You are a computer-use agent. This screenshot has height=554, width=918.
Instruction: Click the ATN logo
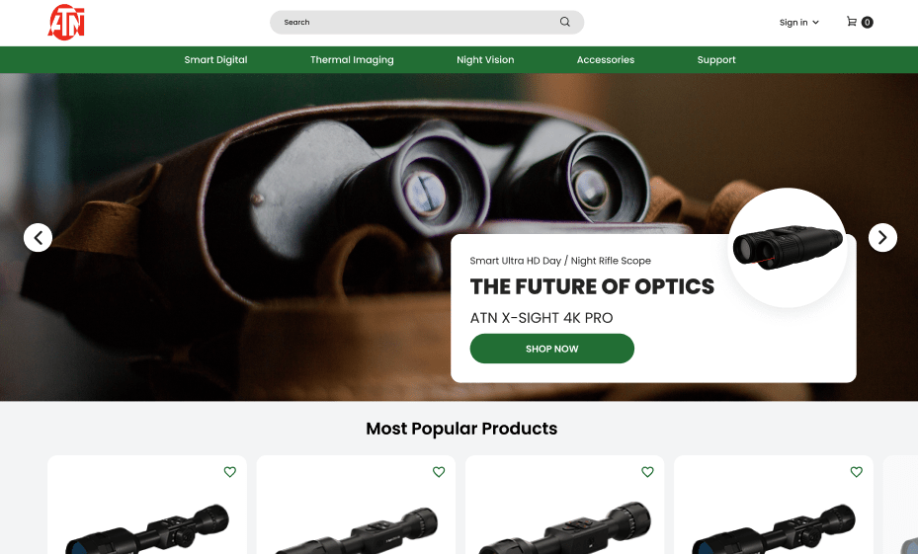(x=66, y=23)
